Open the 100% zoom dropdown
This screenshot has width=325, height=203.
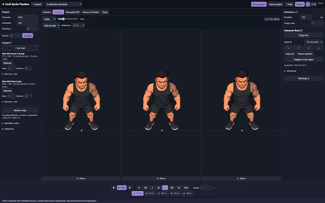click(49, 19)
